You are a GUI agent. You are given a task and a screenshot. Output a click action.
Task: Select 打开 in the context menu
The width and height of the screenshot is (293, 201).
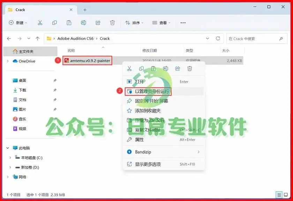(x=164, y=82)
